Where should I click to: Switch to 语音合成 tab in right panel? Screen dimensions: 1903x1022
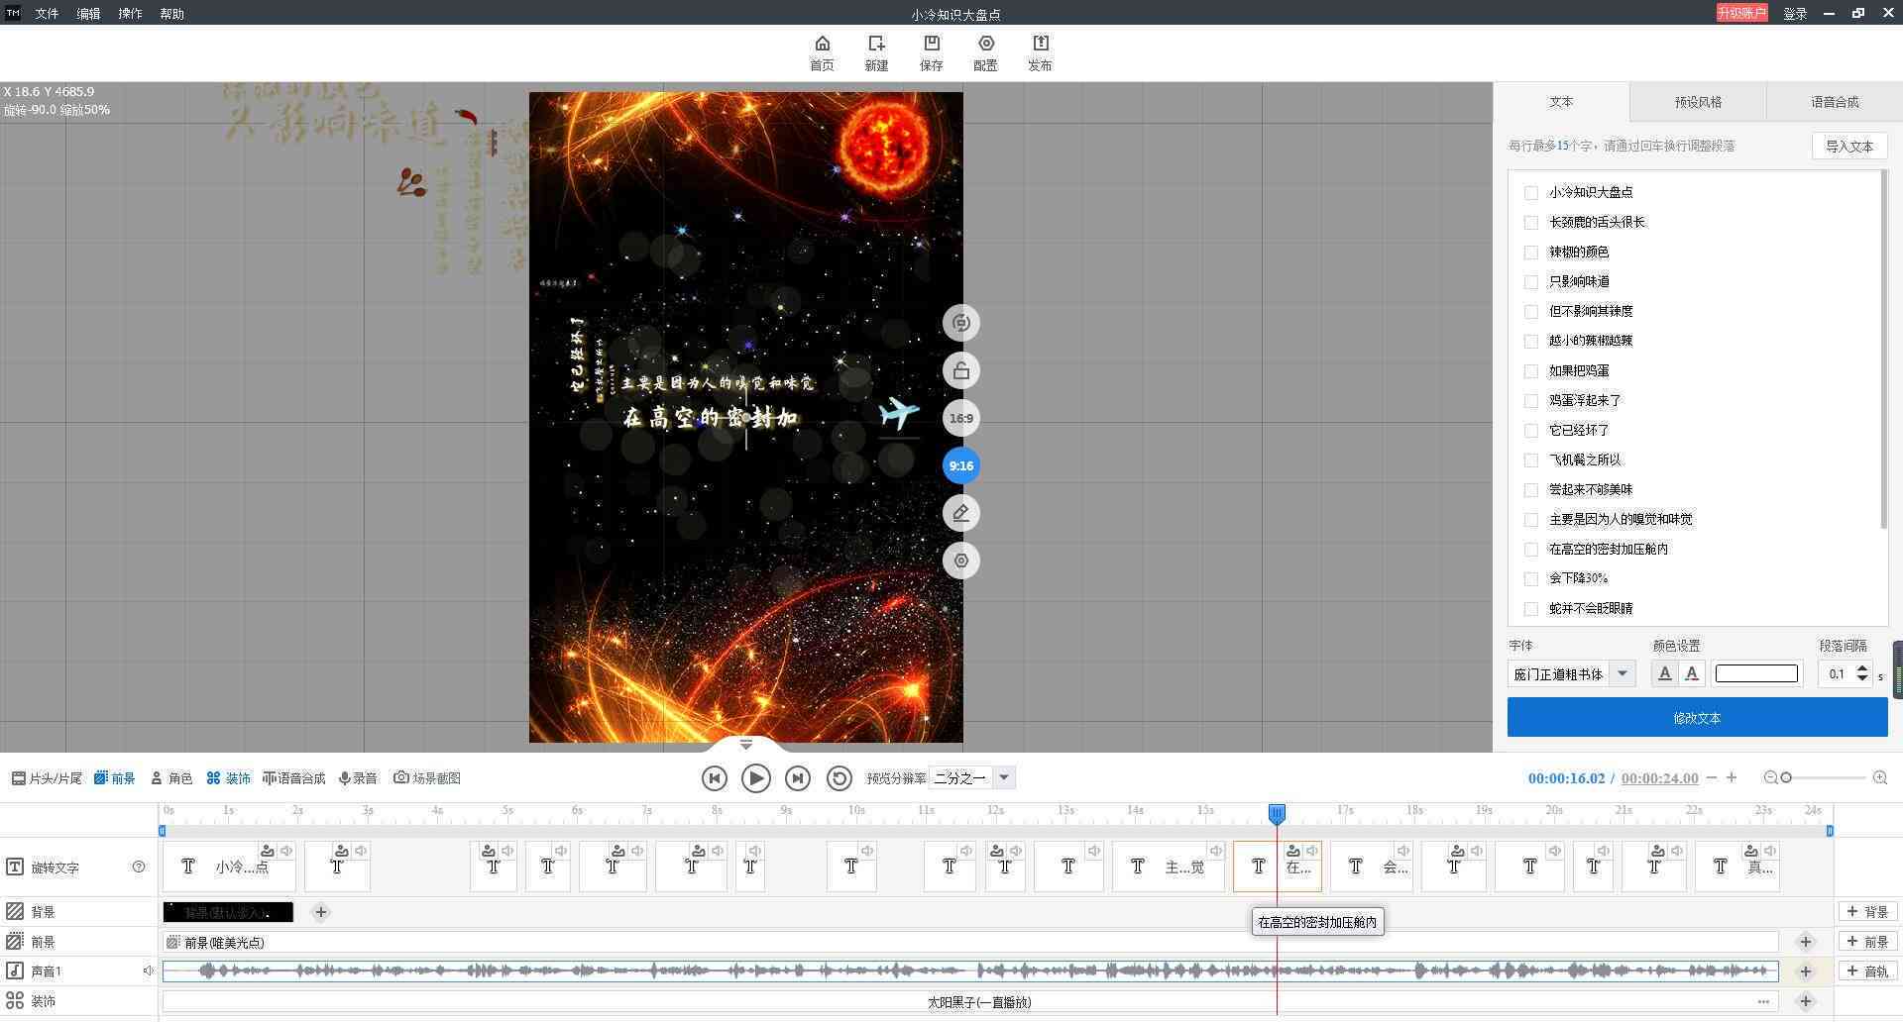pos(1835,102)
